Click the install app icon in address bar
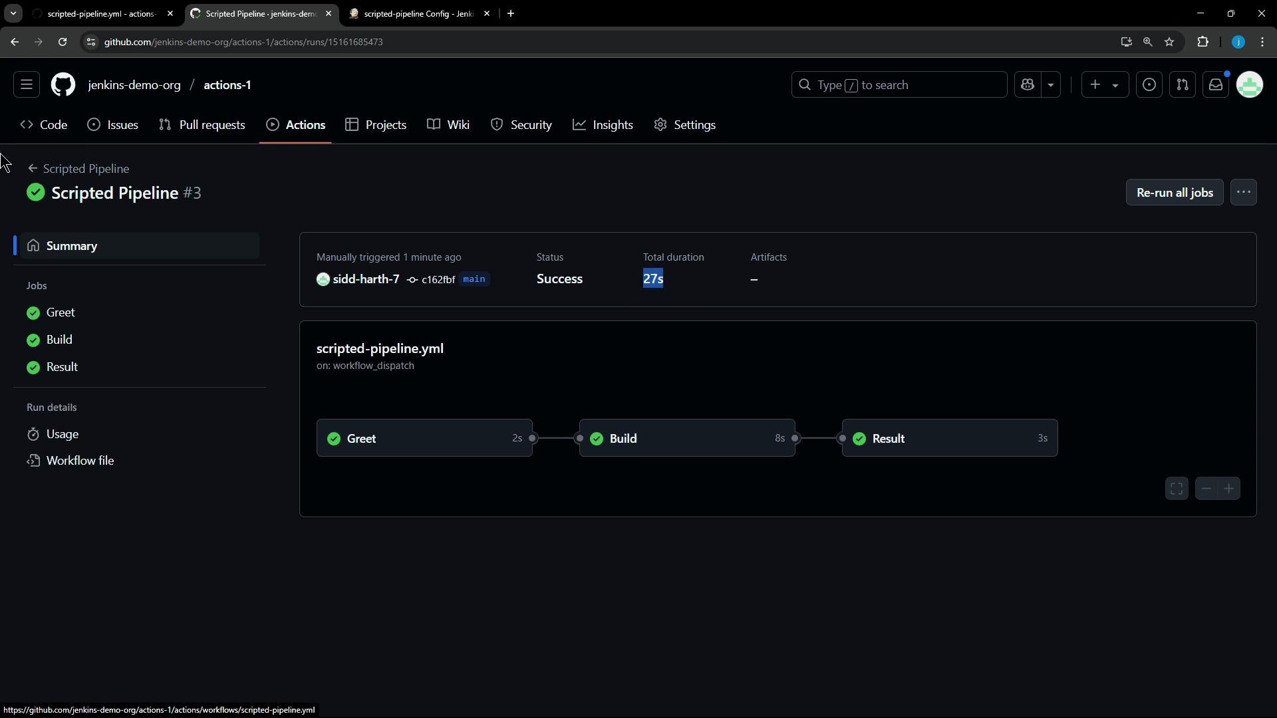This screenshot has width=1277, height=718. coord(1126,42)
